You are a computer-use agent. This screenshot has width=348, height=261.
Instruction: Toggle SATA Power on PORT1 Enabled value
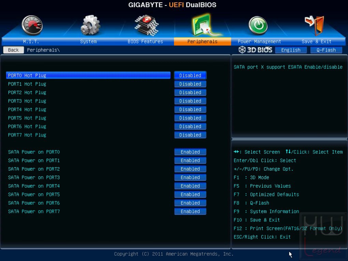pyautogui.click(x=190, y=160)
